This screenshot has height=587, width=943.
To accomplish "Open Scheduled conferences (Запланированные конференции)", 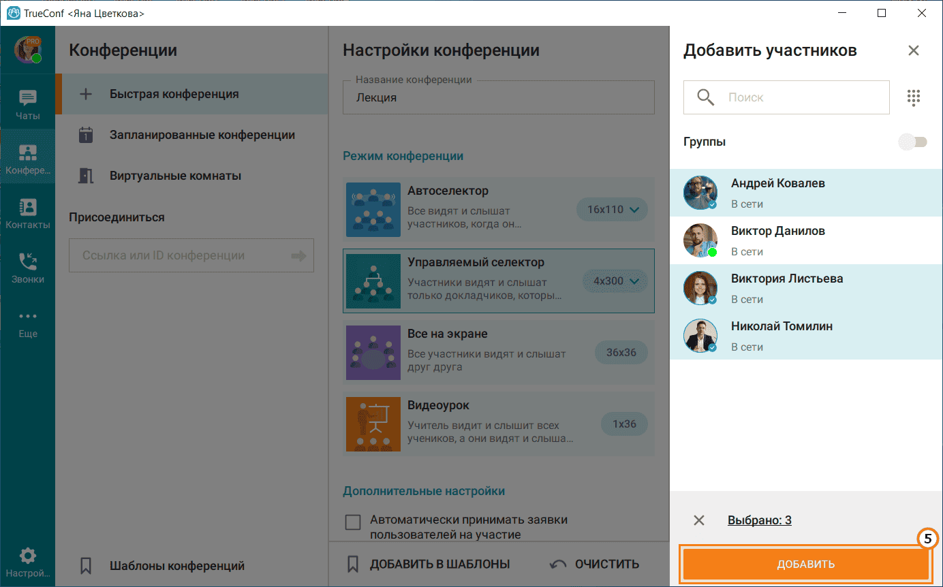I will [191, 135].
